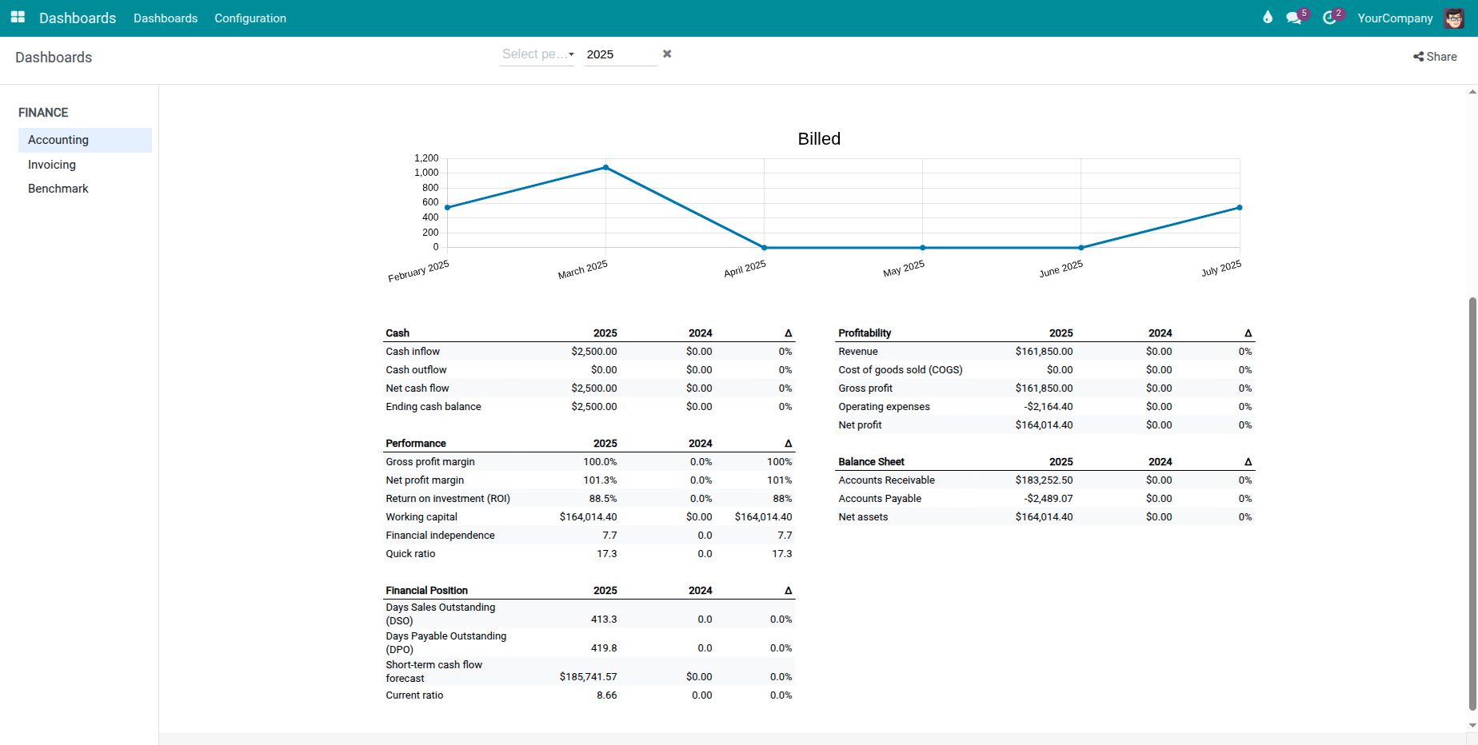Click the Dashboards breadcrumb link
The height and width of the screenshot is (745, 1478).
pos(53,57)
